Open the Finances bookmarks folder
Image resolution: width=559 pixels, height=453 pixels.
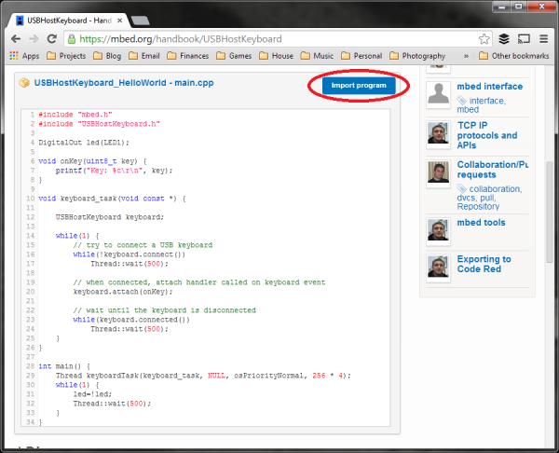188,56
